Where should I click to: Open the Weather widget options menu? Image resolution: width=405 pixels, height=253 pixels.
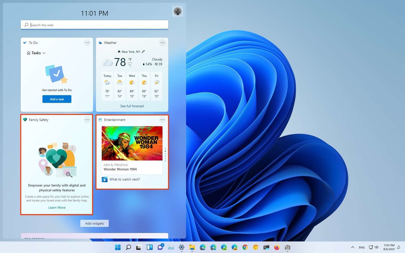pyautogui.click(x=162, y=43)
